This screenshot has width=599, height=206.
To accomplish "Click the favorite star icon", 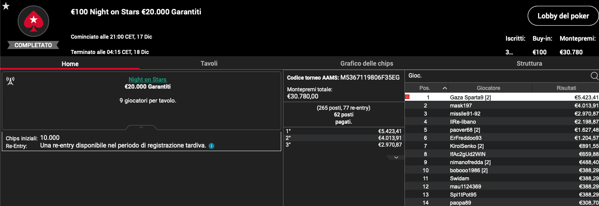I will 6,6.
